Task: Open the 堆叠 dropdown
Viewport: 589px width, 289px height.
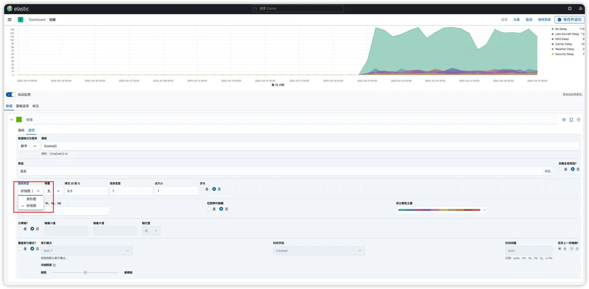Action: click(x=53, y=191)
